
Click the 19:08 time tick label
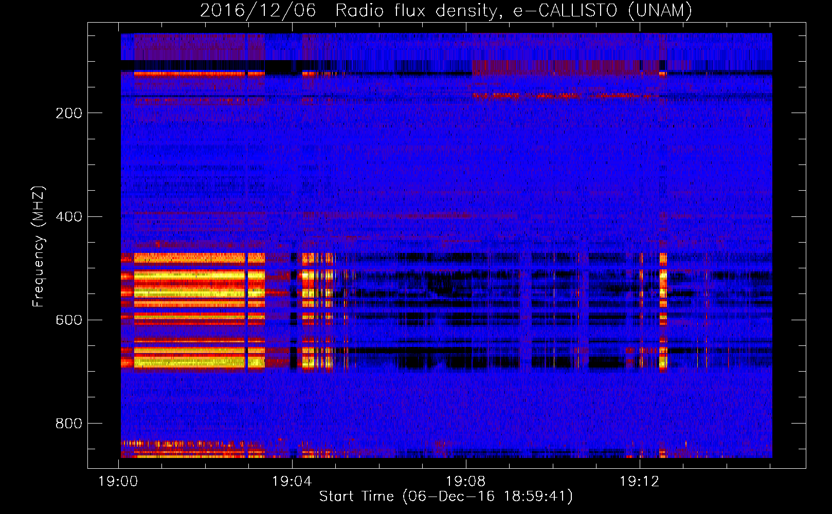tap(466, 482)
